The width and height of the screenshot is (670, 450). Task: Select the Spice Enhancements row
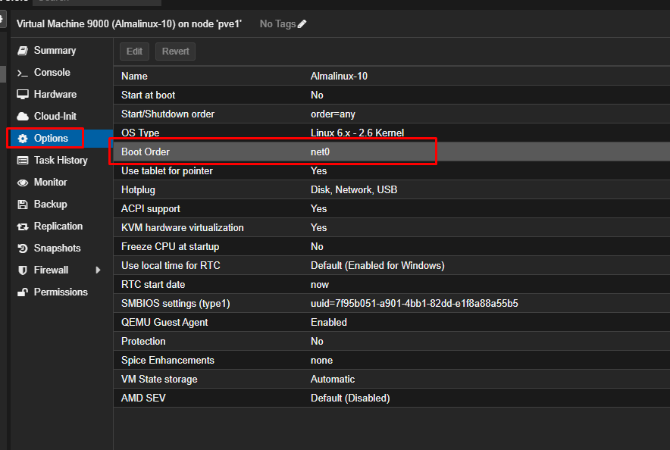(391, 360)
